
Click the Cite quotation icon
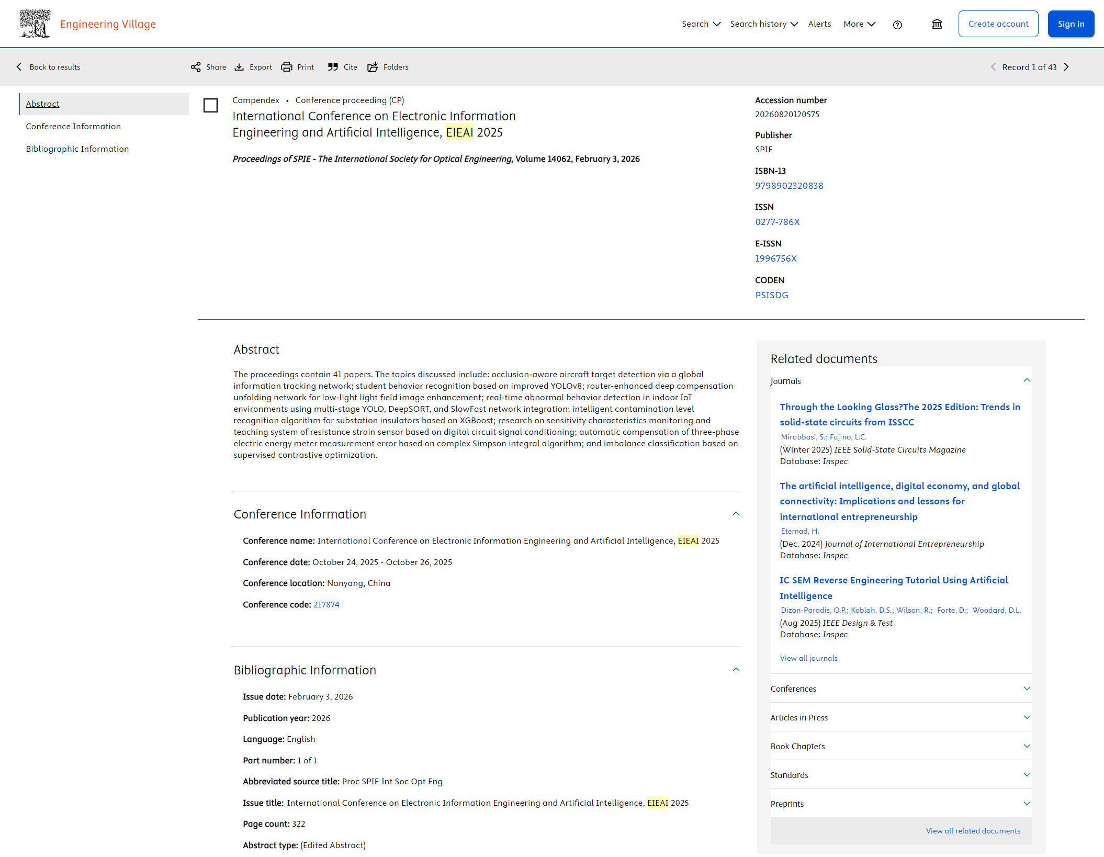coord(333,67)
